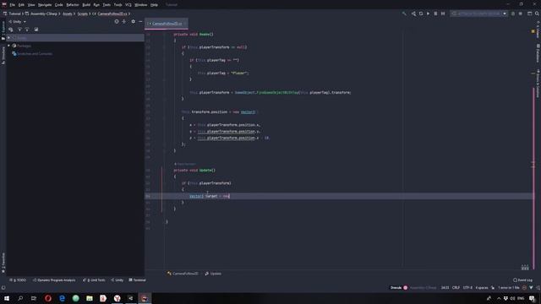Click the Unity play button
Viewport: 541px width, 304px height.
pos(429,14)
